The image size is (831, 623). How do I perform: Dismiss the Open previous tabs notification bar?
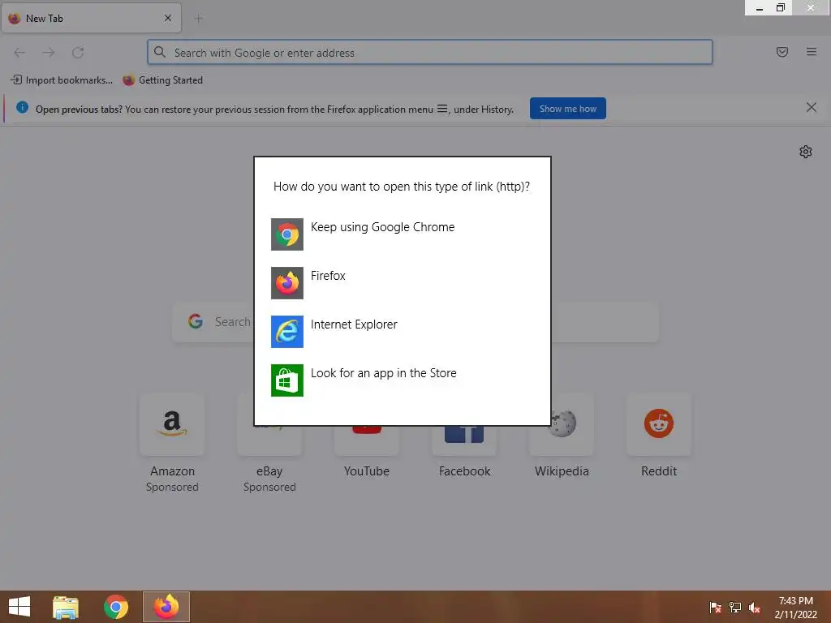point(811,108)
